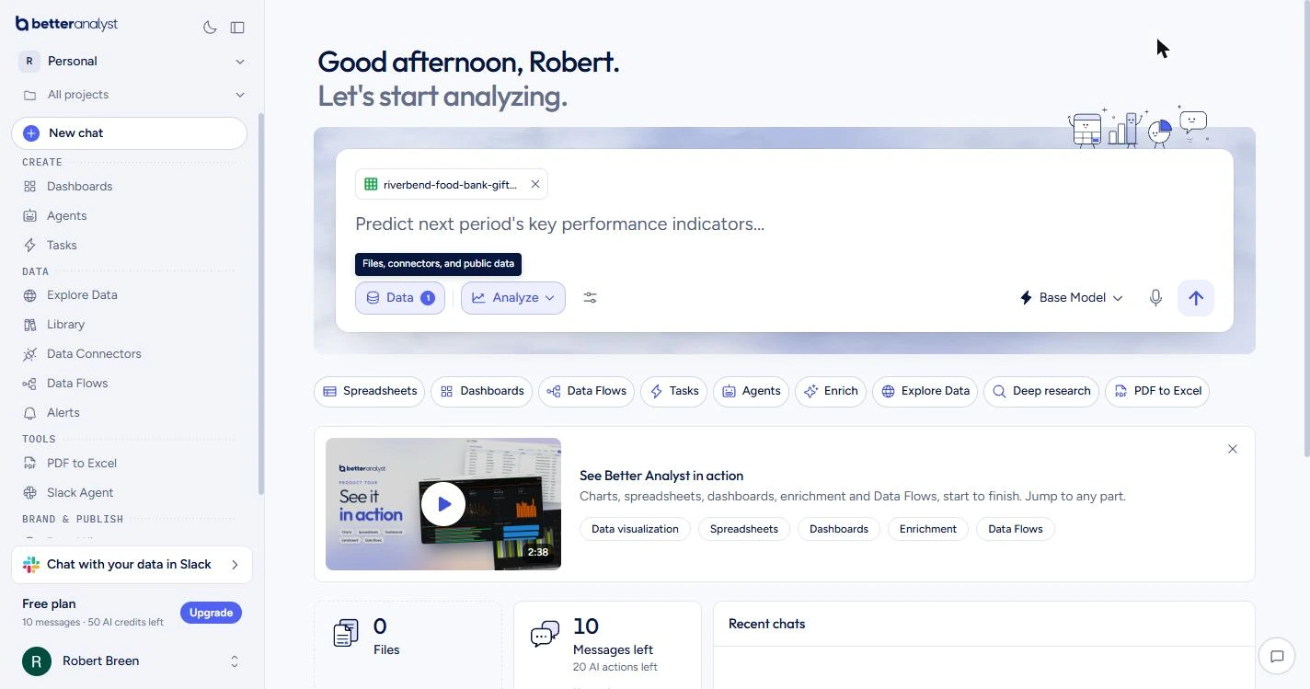The image size is (1310, 689).
Task: Jump to Enrichment video part
Action: 927,529
